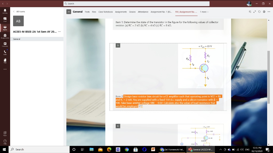The width and height of the screenshot is (273, 153).
Task: Expand the 1 more tabs dropdown
Action: [204, 12]
